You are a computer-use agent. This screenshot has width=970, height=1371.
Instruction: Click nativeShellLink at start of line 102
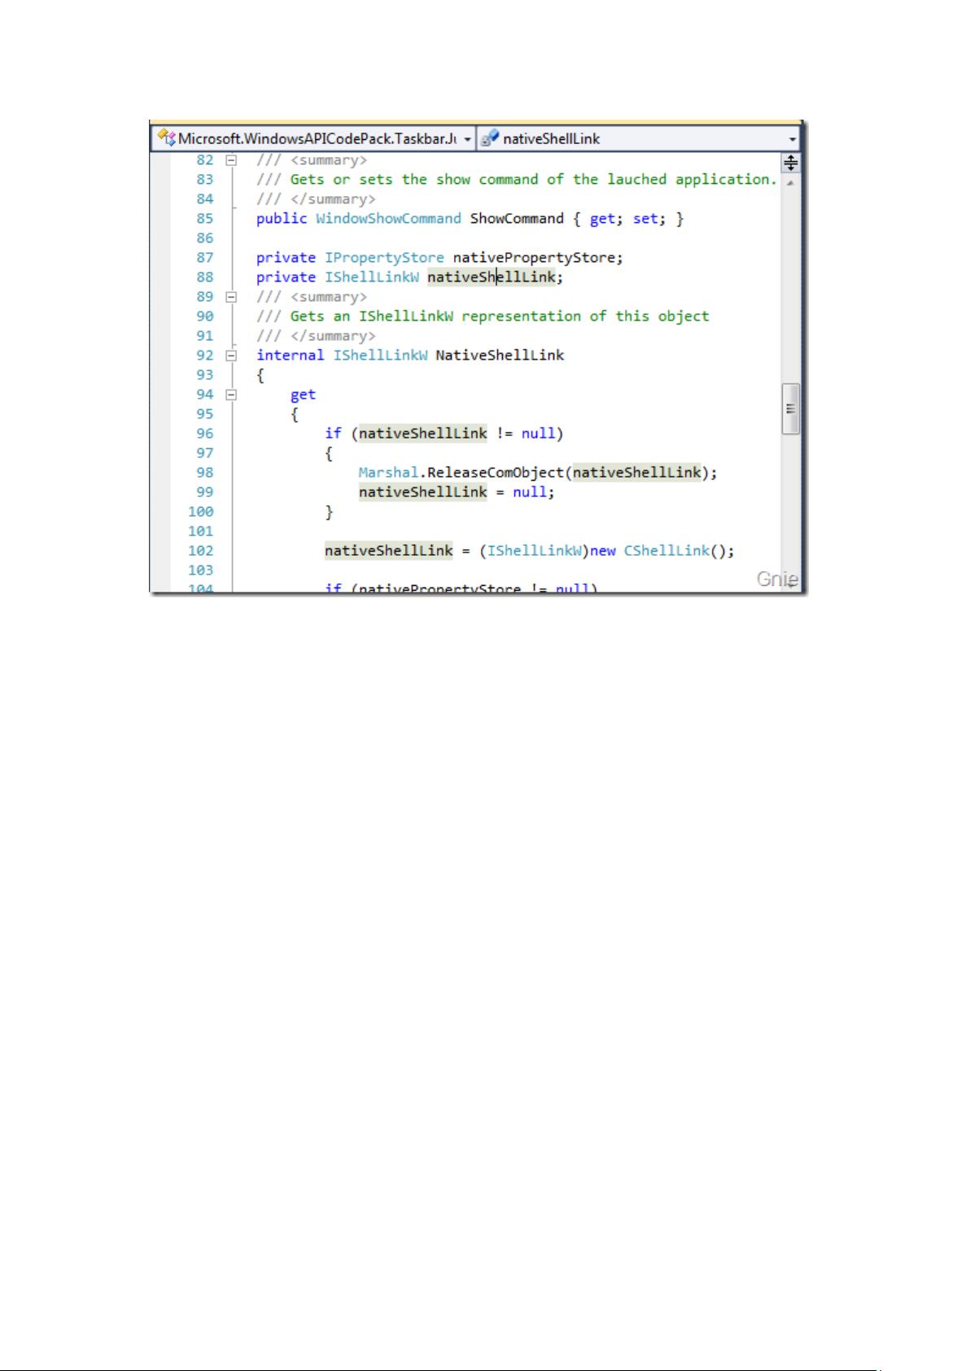click(388, 551)
